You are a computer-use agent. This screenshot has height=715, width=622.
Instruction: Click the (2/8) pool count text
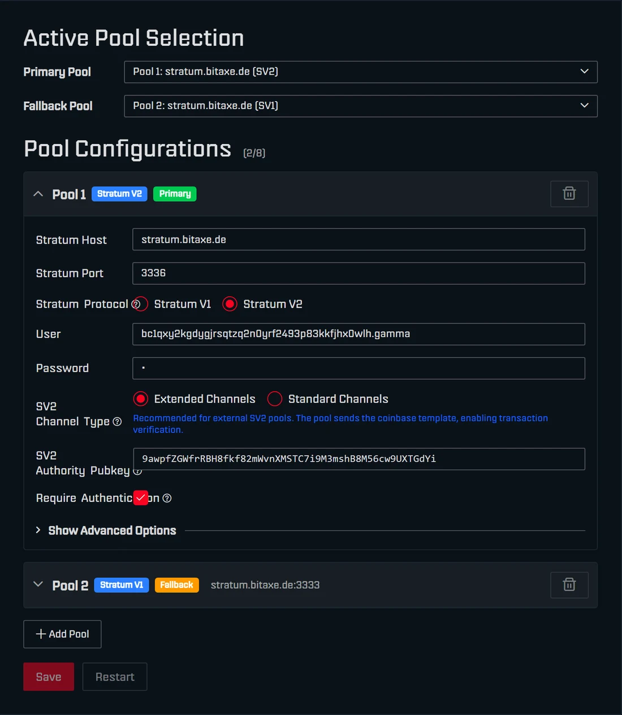click(x=254, y=153)
